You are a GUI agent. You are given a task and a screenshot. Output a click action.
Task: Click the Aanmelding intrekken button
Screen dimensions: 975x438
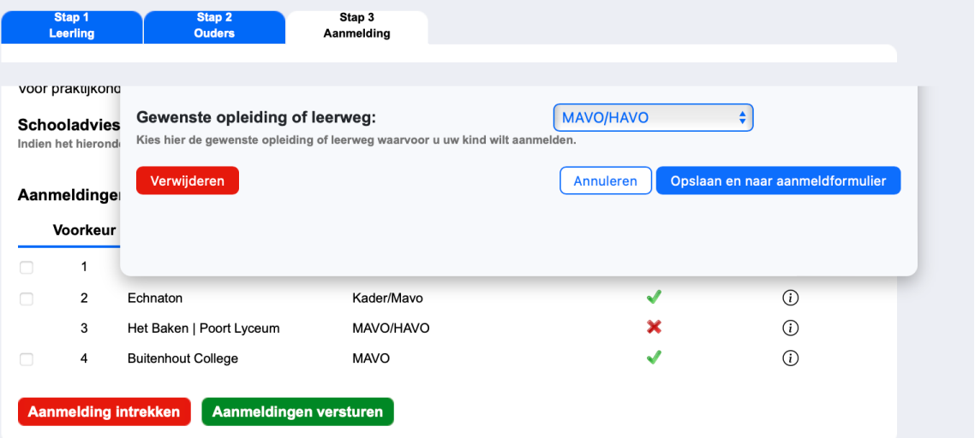pyautogui.click(x=104, y=411)
